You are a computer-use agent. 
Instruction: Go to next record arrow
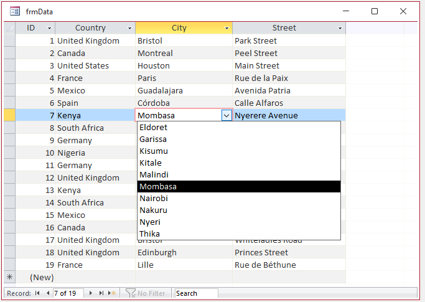coord(90,293)
